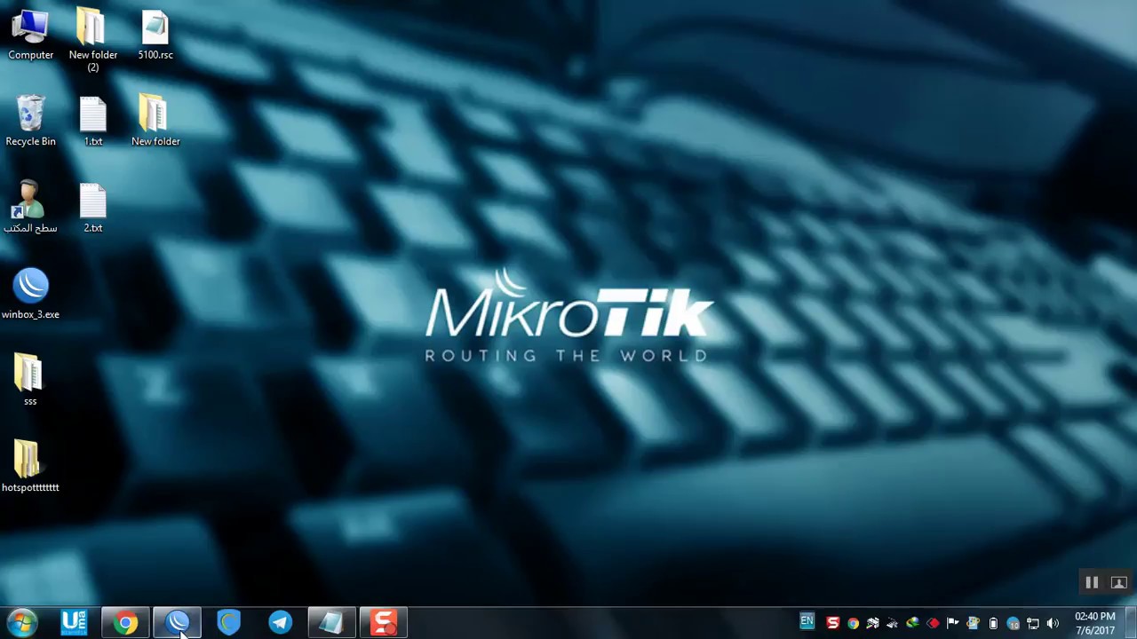The image size is (1137, 639).
Task: Select the Computer desktop icon
Action: 30,35
